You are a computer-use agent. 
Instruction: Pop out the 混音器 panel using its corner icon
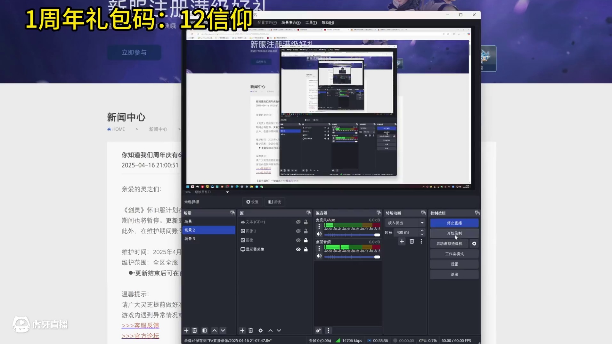[x=379, y=212]
